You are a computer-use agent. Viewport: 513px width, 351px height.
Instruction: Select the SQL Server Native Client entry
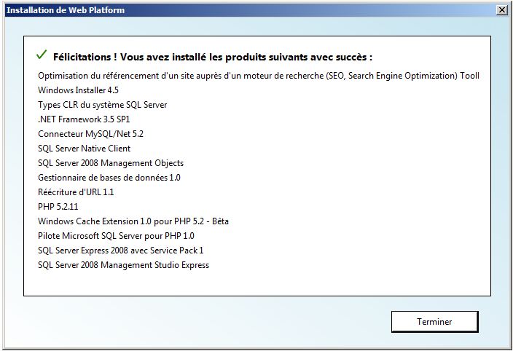84,149
